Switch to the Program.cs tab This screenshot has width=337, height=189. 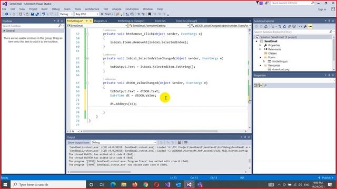(x=101, y=21)
